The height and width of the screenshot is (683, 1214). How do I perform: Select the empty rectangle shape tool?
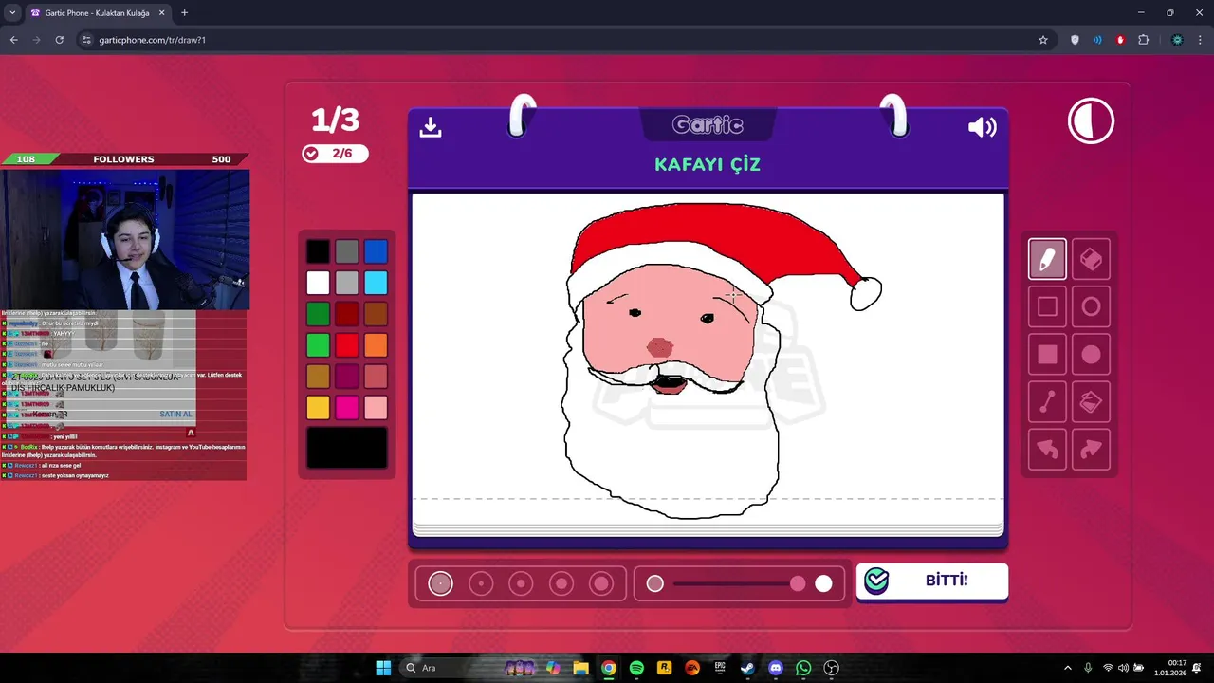click(x=1047, y=306)
